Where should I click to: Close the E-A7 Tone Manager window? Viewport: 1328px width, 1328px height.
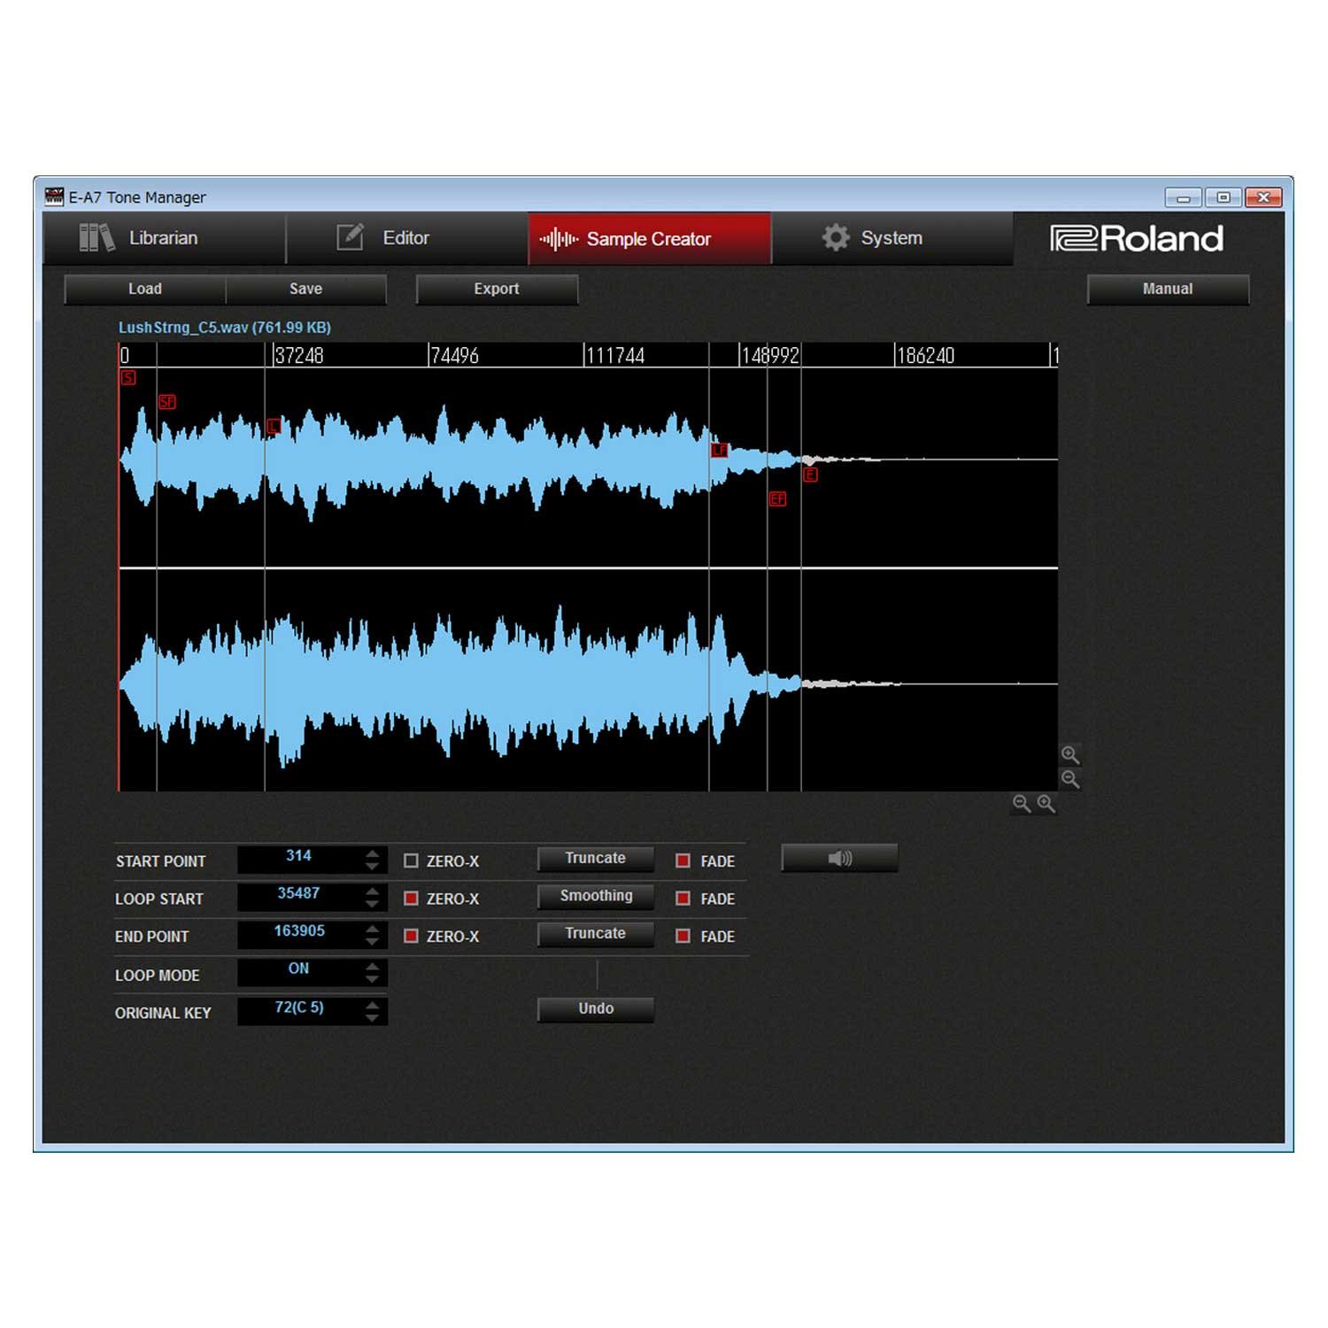(x=1263, y=197)
